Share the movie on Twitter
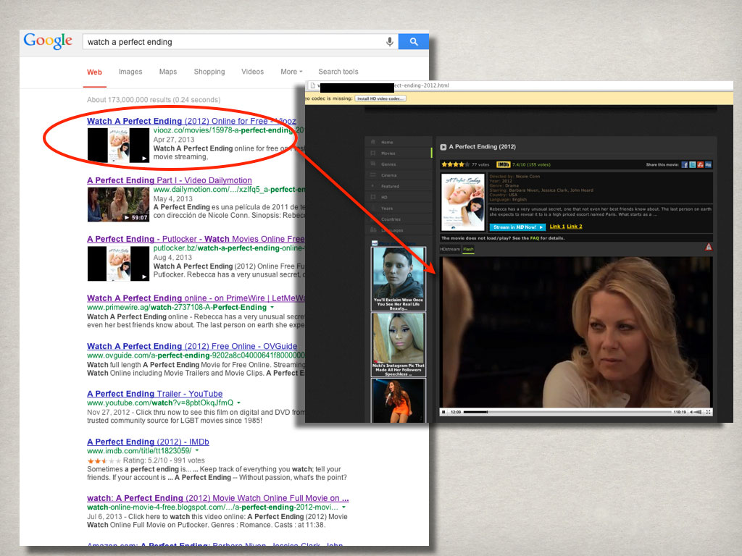Screen dimensions: 742x556 [692, 164]
